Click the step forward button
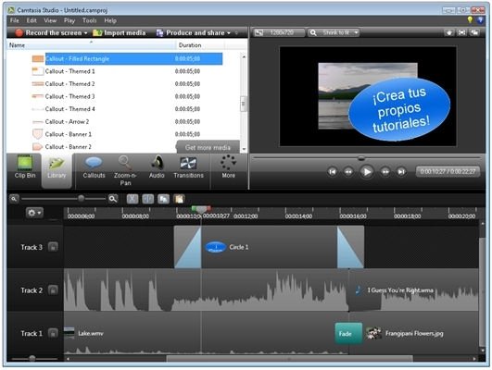 pos(385,172)
